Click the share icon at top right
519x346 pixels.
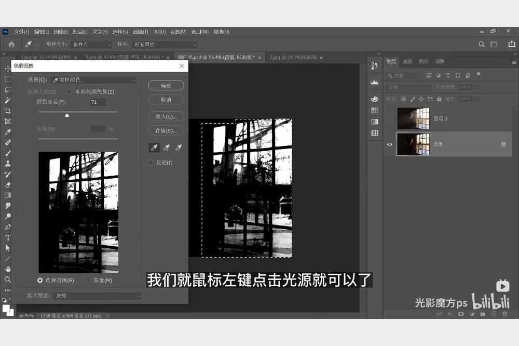tap(511, 44)
